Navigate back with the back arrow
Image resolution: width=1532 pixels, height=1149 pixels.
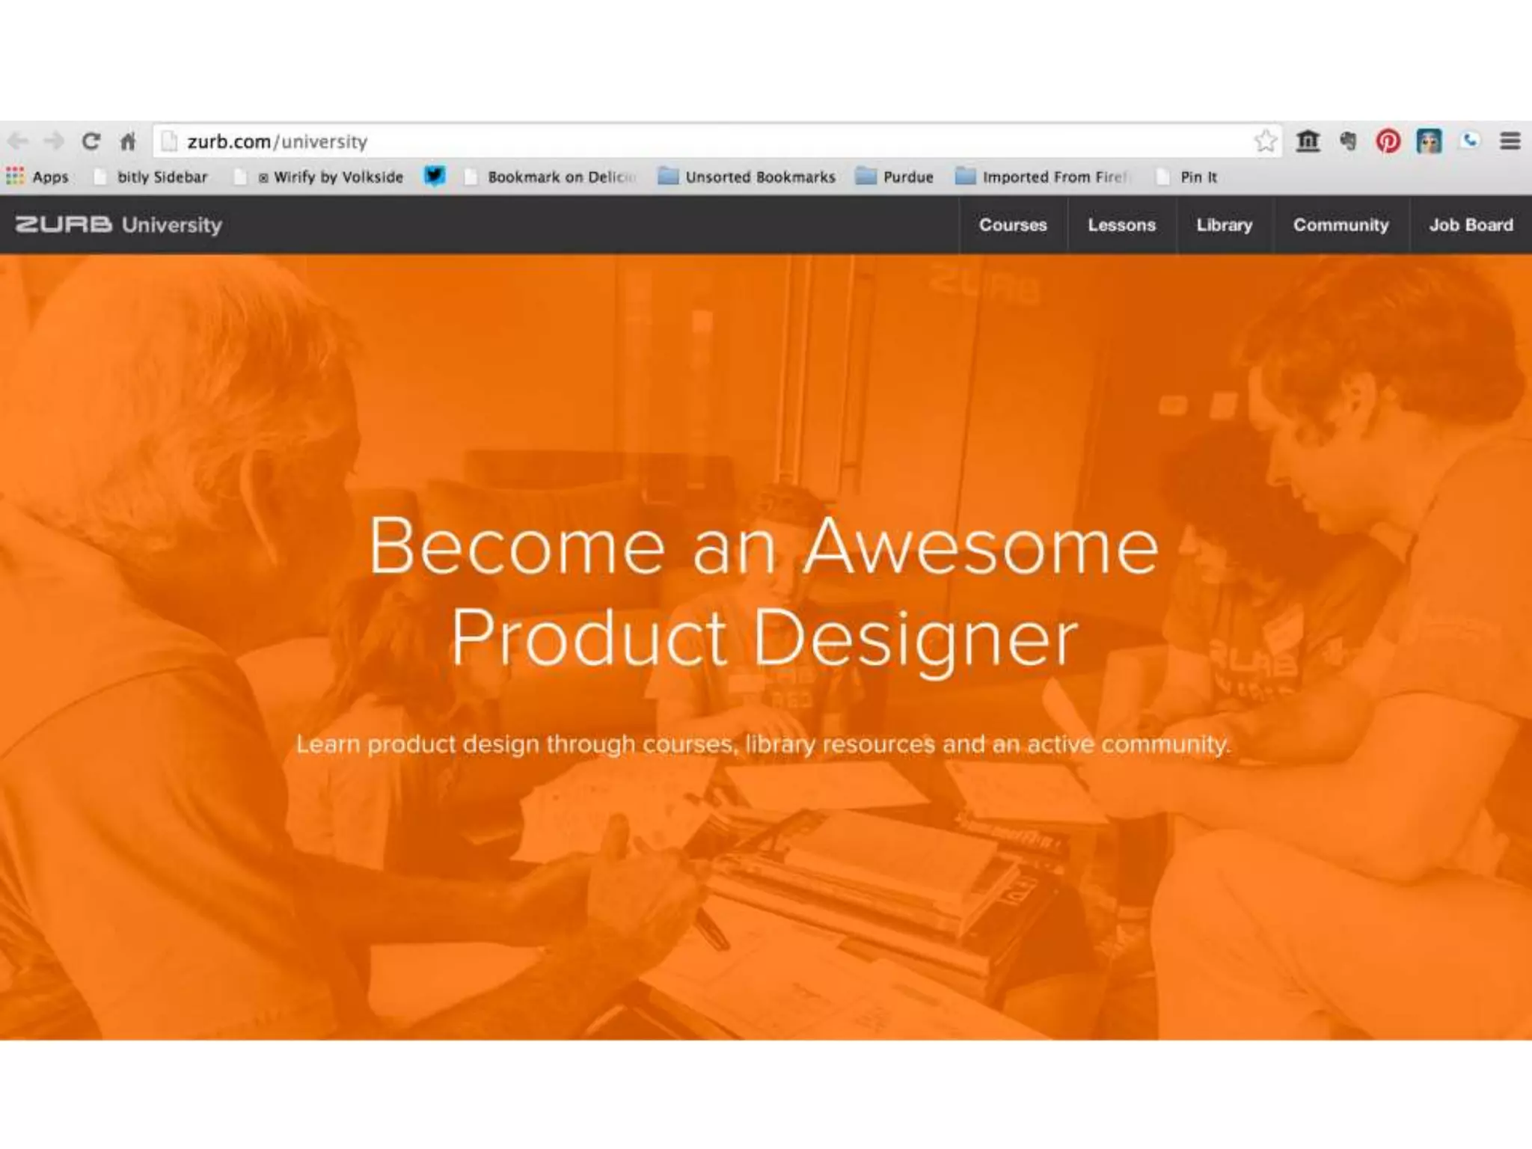(18, 141)
